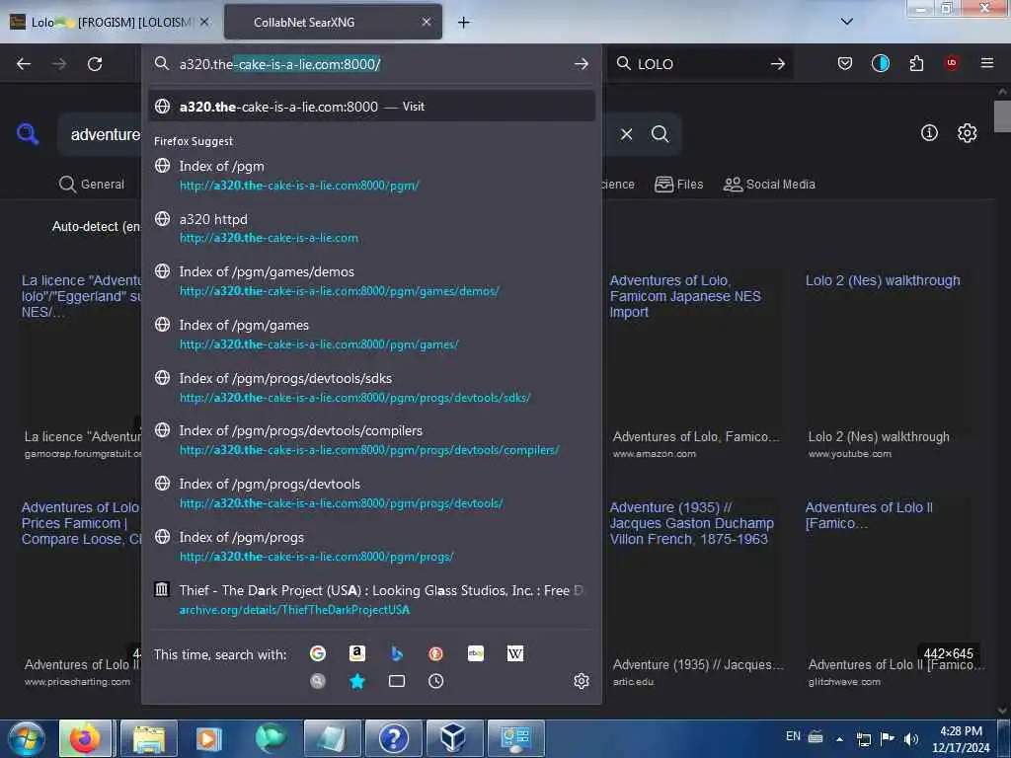Open the Index of /pgm/progs/devtools suggestion

(x=371, y=493)
